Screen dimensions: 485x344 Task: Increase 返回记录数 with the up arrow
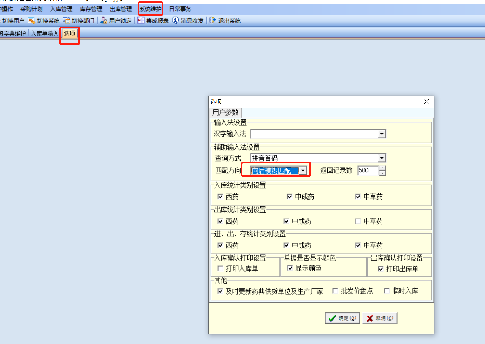pyautogui.click(x=383, y=168)
